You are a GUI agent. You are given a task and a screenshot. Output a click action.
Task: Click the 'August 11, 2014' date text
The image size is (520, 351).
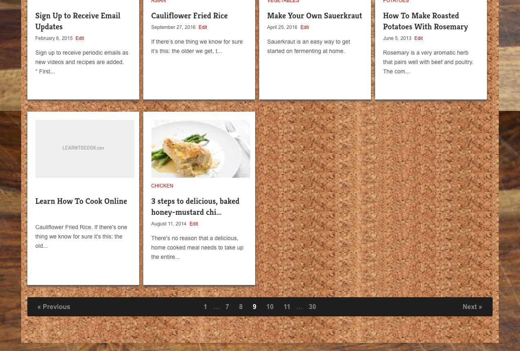(x=169, y=224)
